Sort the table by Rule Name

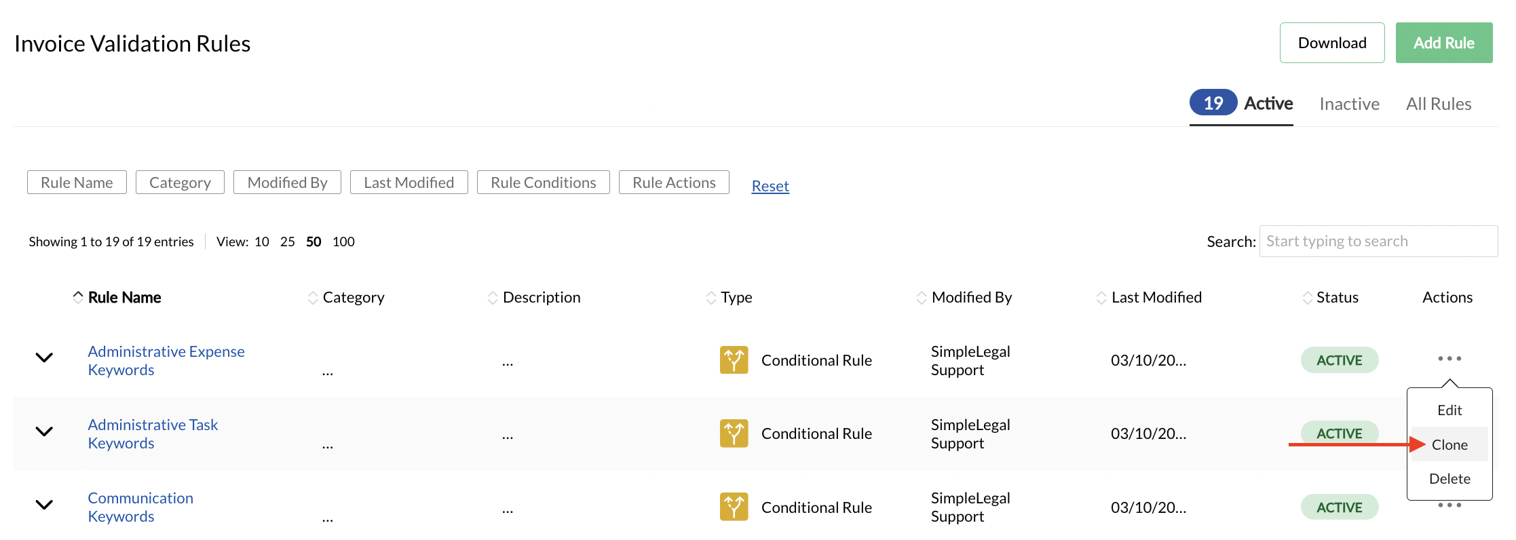tap(124, 298)
